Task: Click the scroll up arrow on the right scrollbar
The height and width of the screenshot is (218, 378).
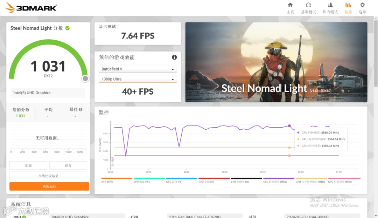Action: click(x=376, y=18)
